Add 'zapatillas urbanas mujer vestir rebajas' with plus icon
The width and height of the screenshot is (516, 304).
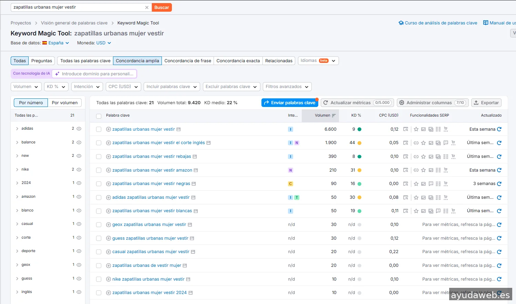click(x=109, y=156)
